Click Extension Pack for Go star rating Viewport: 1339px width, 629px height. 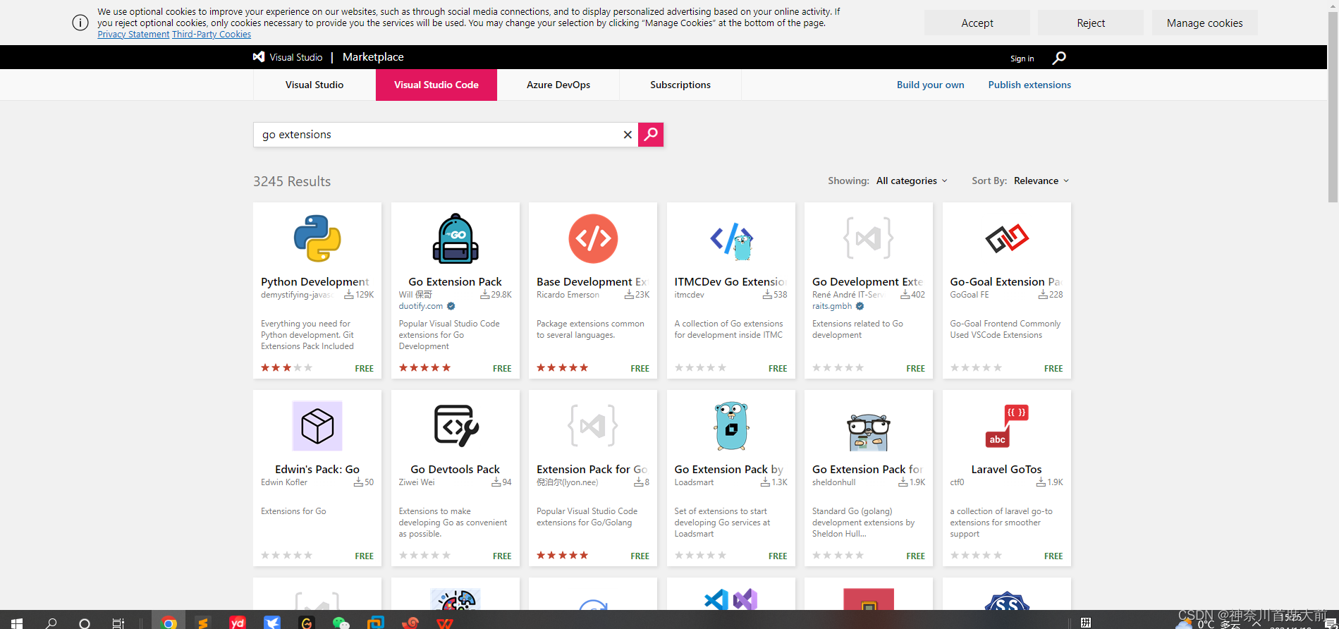[x=562, y=555]
